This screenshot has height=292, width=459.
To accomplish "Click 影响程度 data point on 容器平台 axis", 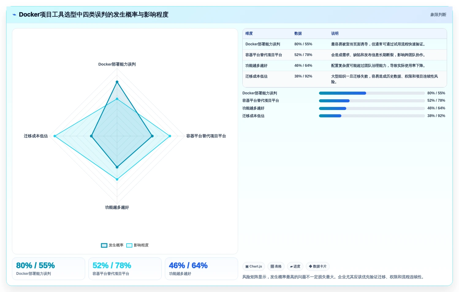I will click(170, 136).
